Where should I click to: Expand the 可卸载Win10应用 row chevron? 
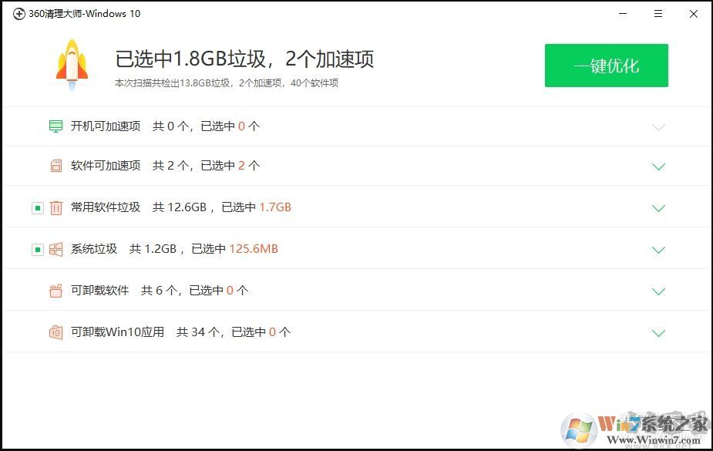click(x=658, y=333)
